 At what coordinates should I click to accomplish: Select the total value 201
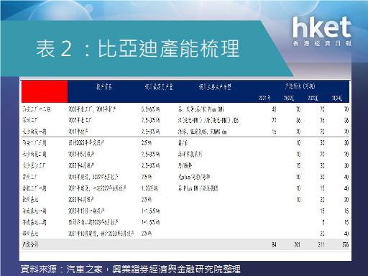point(297,244)
